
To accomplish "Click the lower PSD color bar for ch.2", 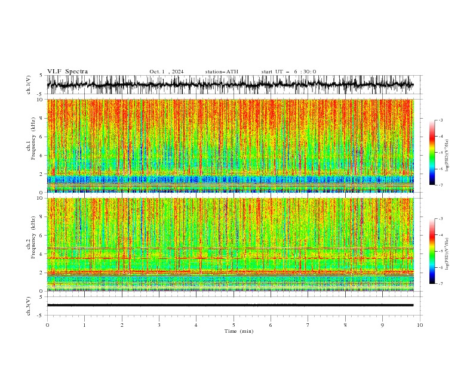I will click(x=432, y=251).
